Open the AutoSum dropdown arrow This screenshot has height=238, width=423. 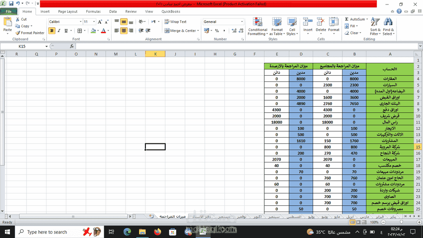[367, 19]
